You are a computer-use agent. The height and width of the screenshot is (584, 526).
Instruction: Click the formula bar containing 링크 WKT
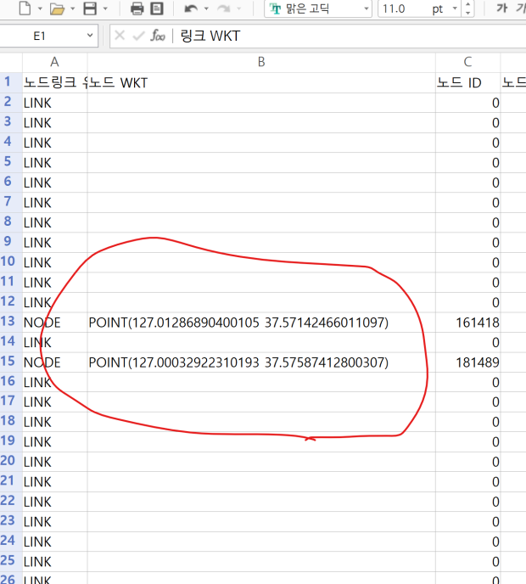pos(339,36)
